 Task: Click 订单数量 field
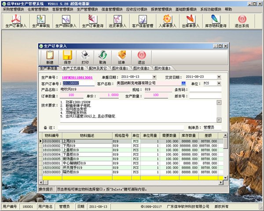[71, 95]
